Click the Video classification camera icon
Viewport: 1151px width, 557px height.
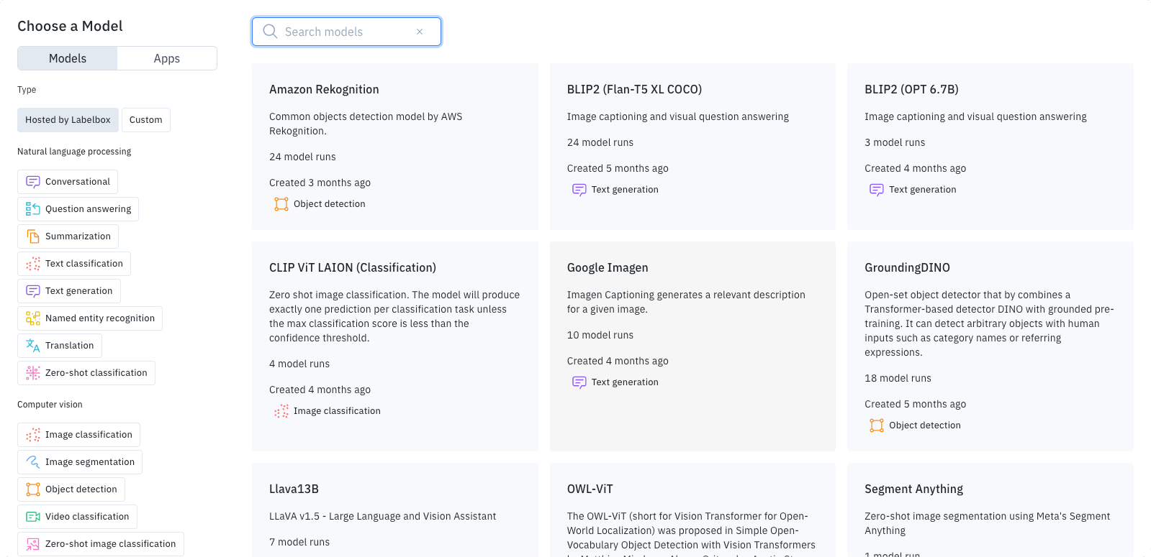coord(33,517)
